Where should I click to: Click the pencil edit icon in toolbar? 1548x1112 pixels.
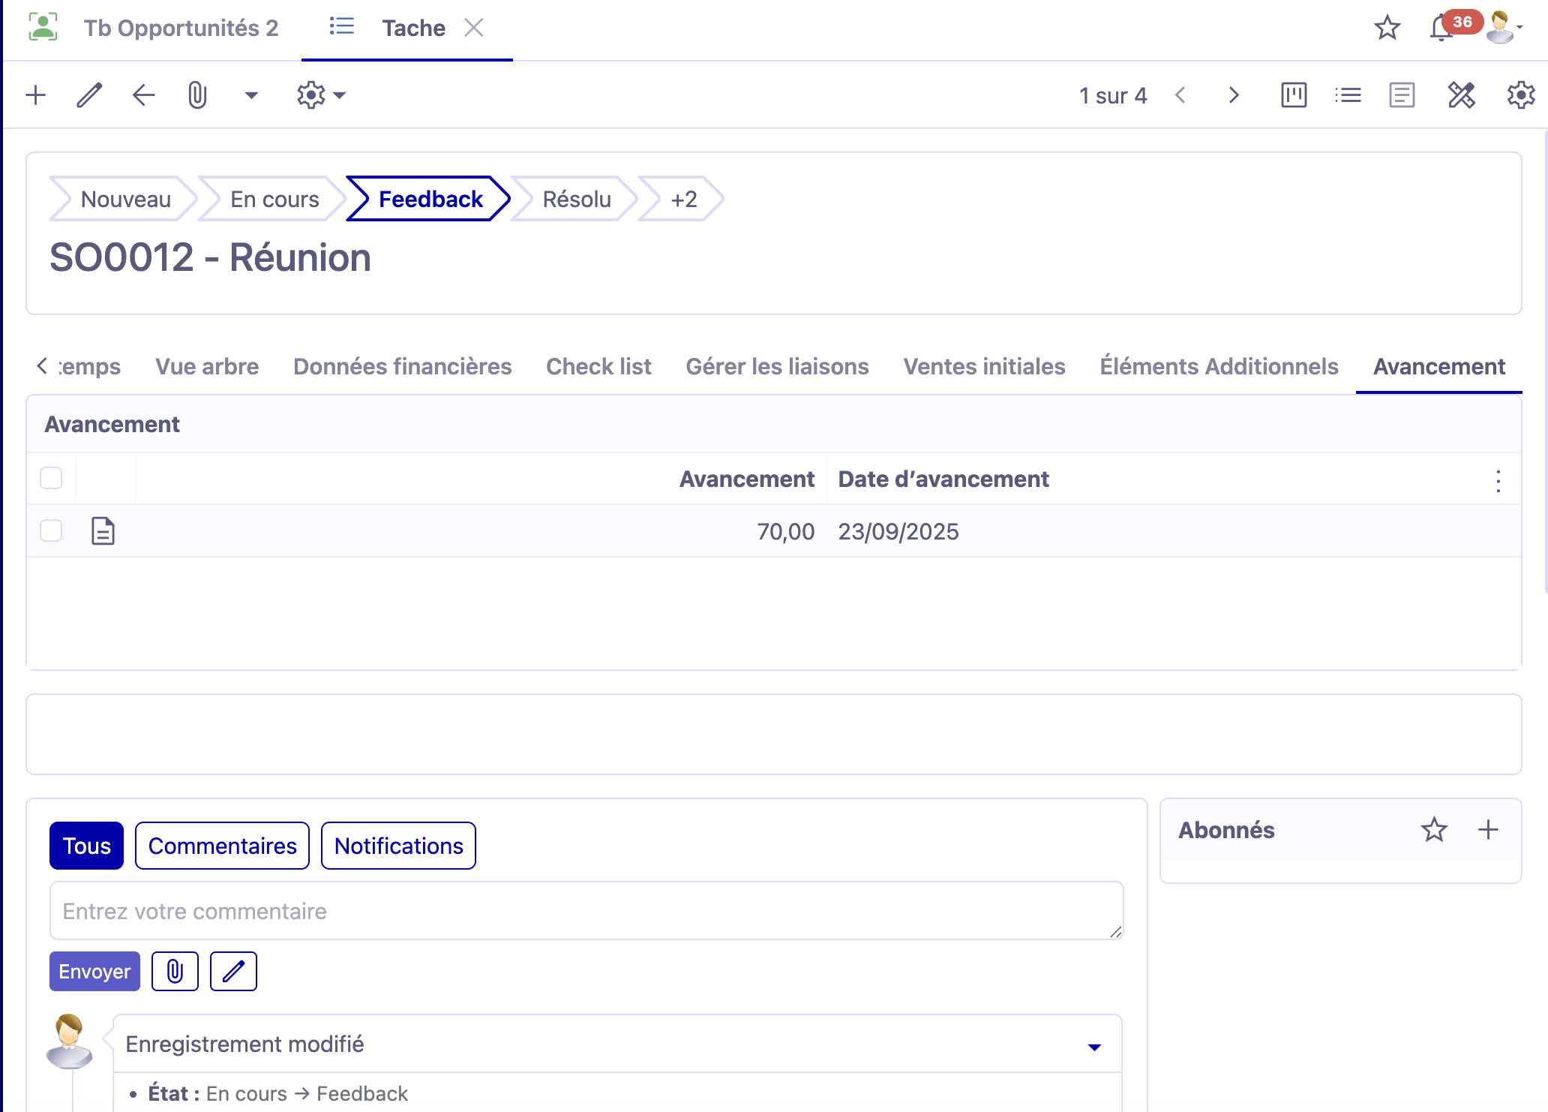(89, 95)
